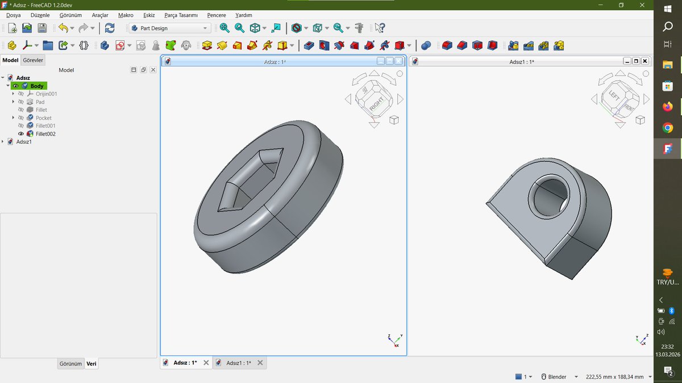Collapse the Body tree node

pyautogui.click(x=8, y=86)
